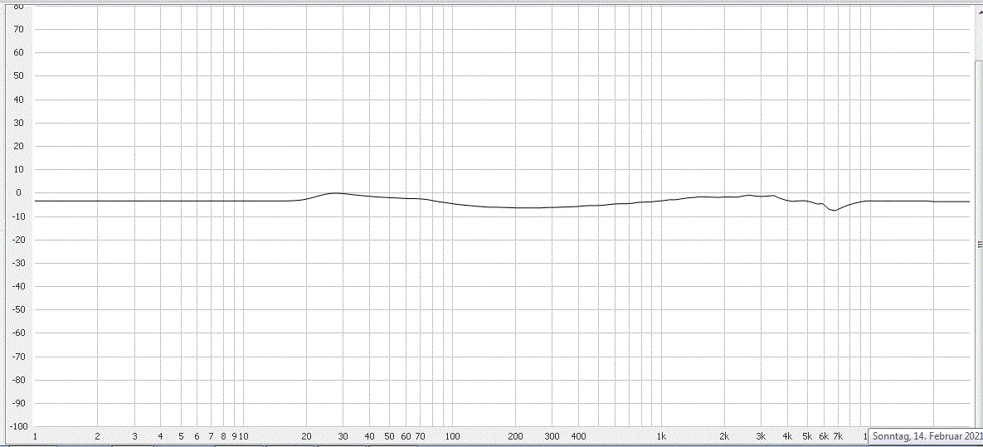This screenshot has height=447, width=983.
Task: Select the 1k label on the frequency axis
Action: pyautogui.click(x=661, y=436)
